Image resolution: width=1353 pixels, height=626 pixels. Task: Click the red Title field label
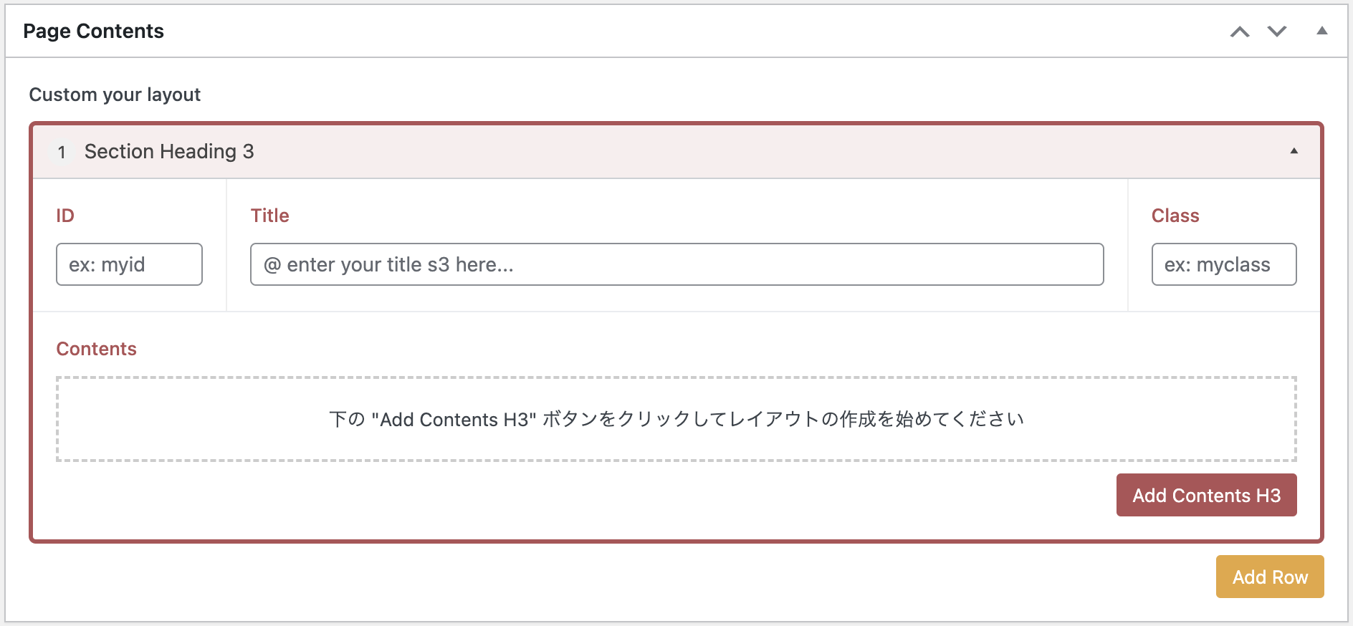269,216
